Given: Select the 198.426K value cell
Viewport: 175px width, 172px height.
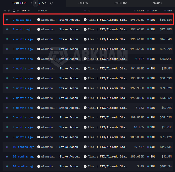Looking at the screenshot, I should [137, 20].
